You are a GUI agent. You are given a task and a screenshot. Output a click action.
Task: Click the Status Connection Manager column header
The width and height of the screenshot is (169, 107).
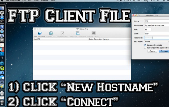click(110, 39)
